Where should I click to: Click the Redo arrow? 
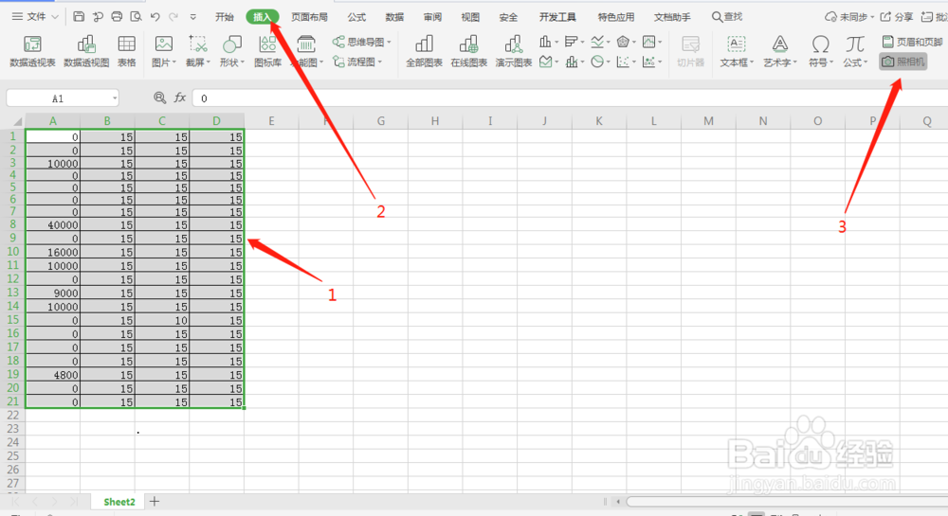click(x=173, y=17)
